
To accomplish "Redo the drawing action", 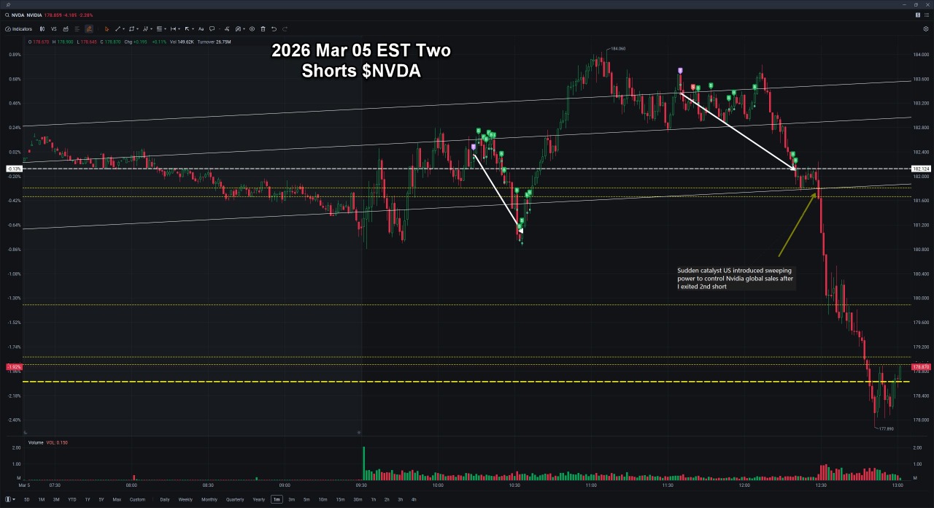I will [285, 29].
